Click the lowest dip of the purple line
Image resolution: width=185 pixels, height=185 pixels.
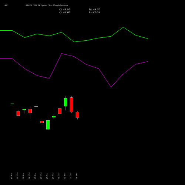(x=111, y=87)
